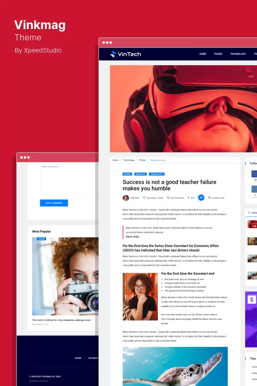Image resolution: width=257 pixels, height=386 pixels.
Task: Click the 'Most Popular' heading
Action: 42,232
